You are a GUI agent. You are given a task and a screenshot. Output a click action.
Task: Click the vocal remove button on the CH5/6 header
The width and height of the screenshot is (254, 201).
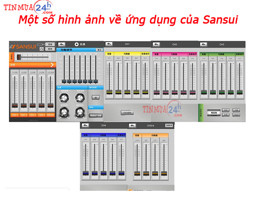[169, 125]
